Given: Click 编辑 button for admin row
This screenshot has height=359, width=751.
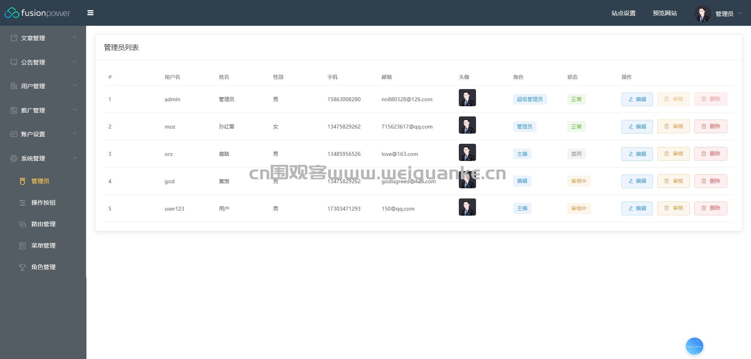Looking at the screenshot, I should [x=637, y=99].
